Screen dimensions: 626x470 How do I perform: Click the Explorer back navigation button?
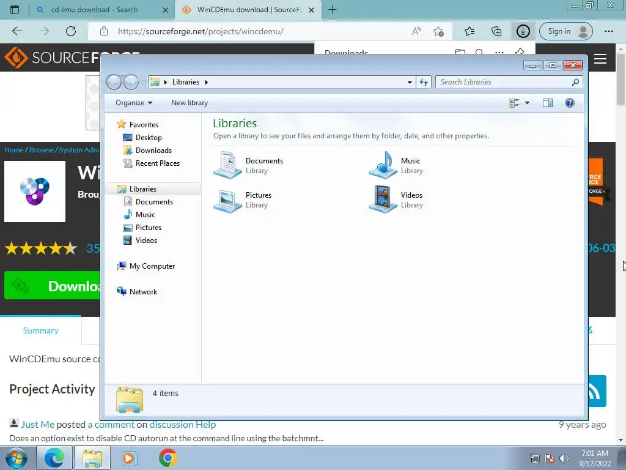[114, 83]
